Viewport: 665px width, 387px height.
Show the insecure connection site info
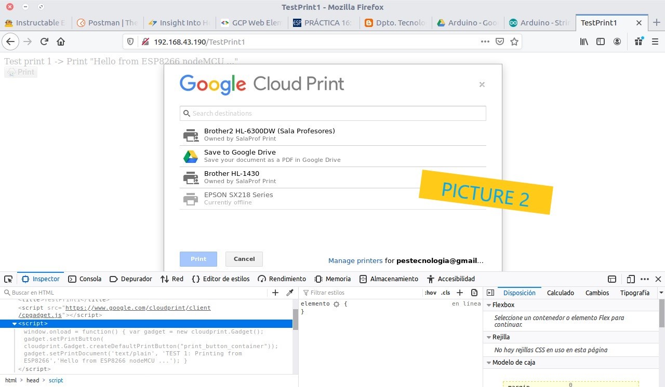click(x=145, y=42)
